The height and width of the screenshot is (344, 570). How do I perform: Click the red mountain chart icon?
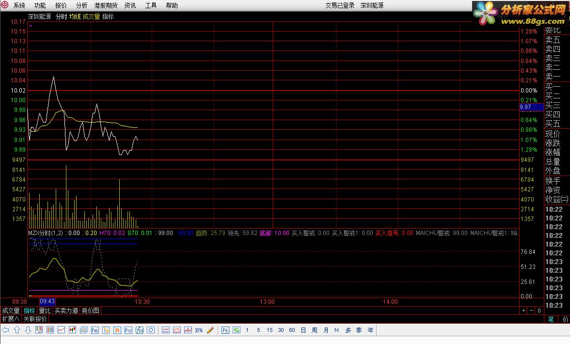[x=176, y=330]
